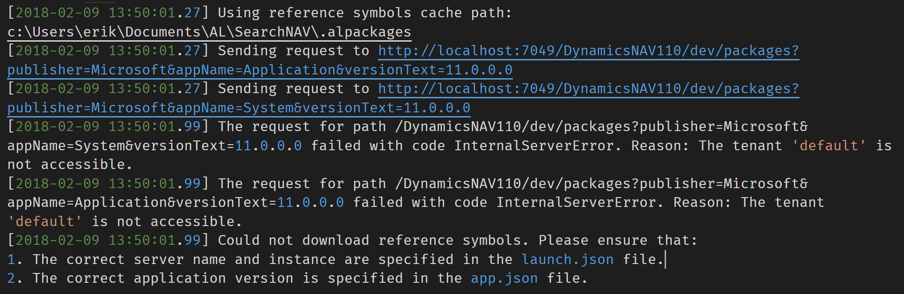Click the timestamp before 'Using reference symbols'
904x294 pixels.
coord(108,13)
